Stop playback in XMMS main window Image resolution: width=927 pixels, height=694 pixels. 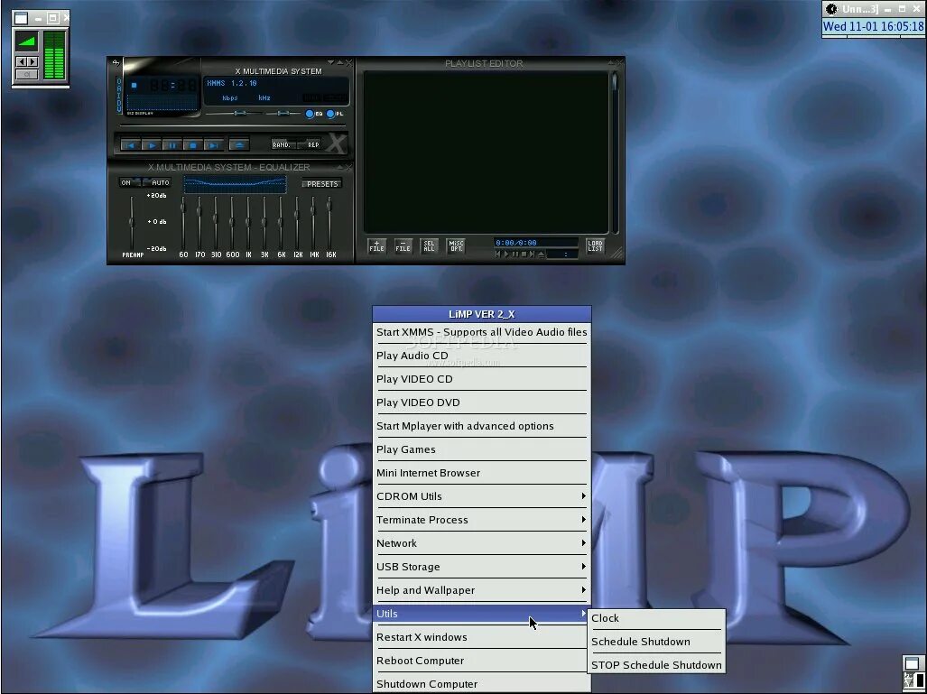pyautogui.click(x=193, y=144)
